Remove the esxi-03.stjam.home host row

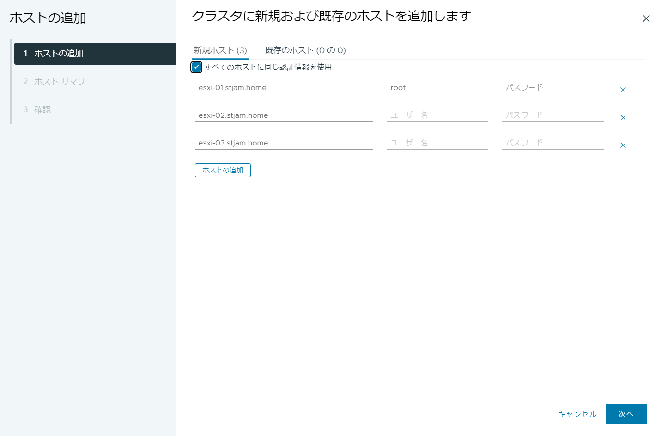623,145
